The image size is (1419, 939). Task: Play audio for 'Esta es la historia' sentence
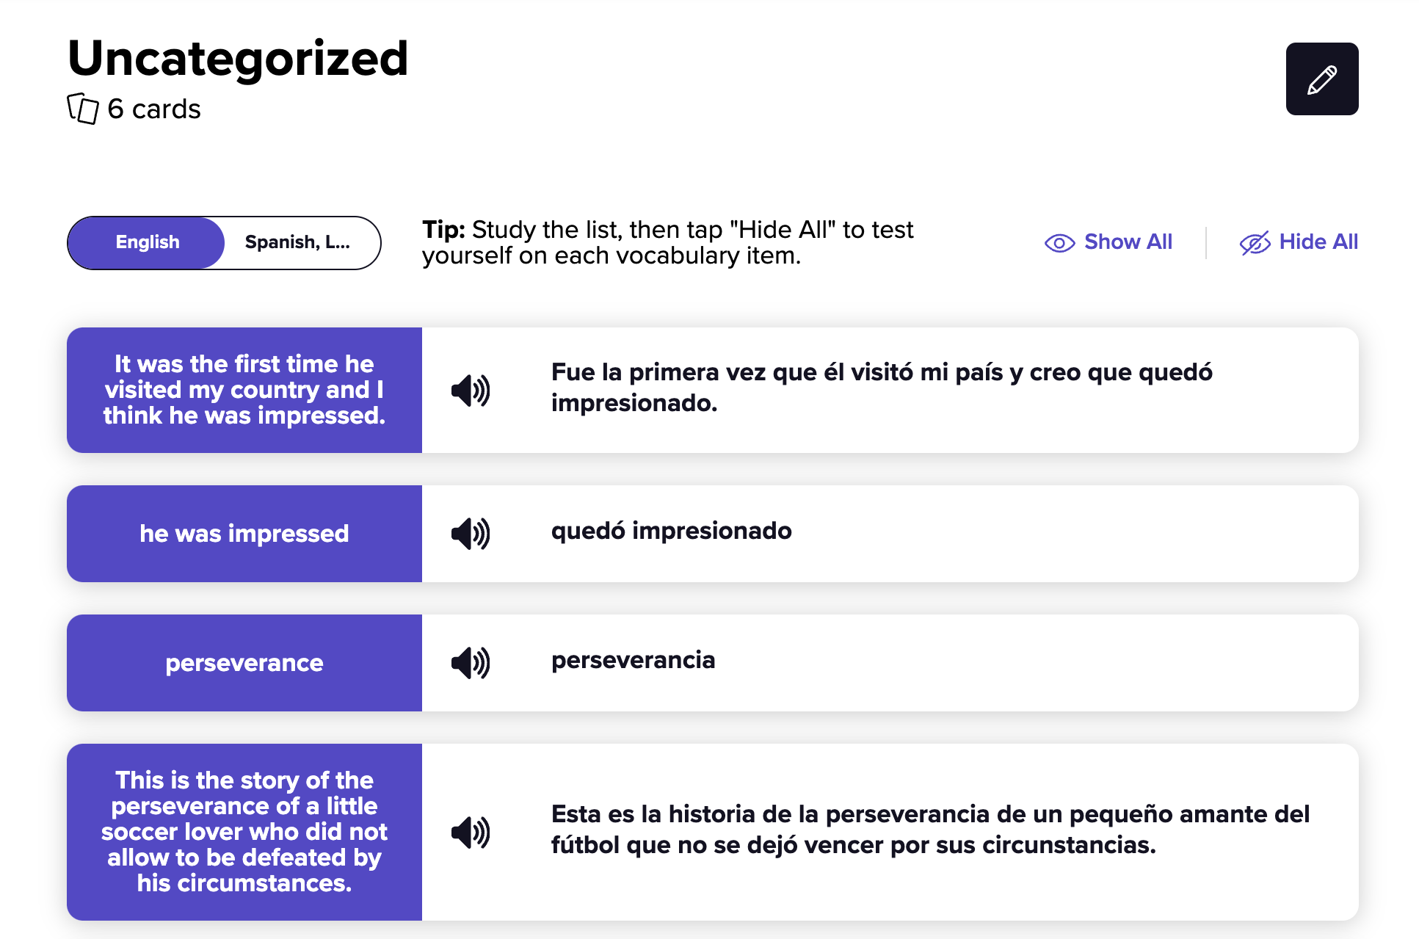click(x=470, y=832)
